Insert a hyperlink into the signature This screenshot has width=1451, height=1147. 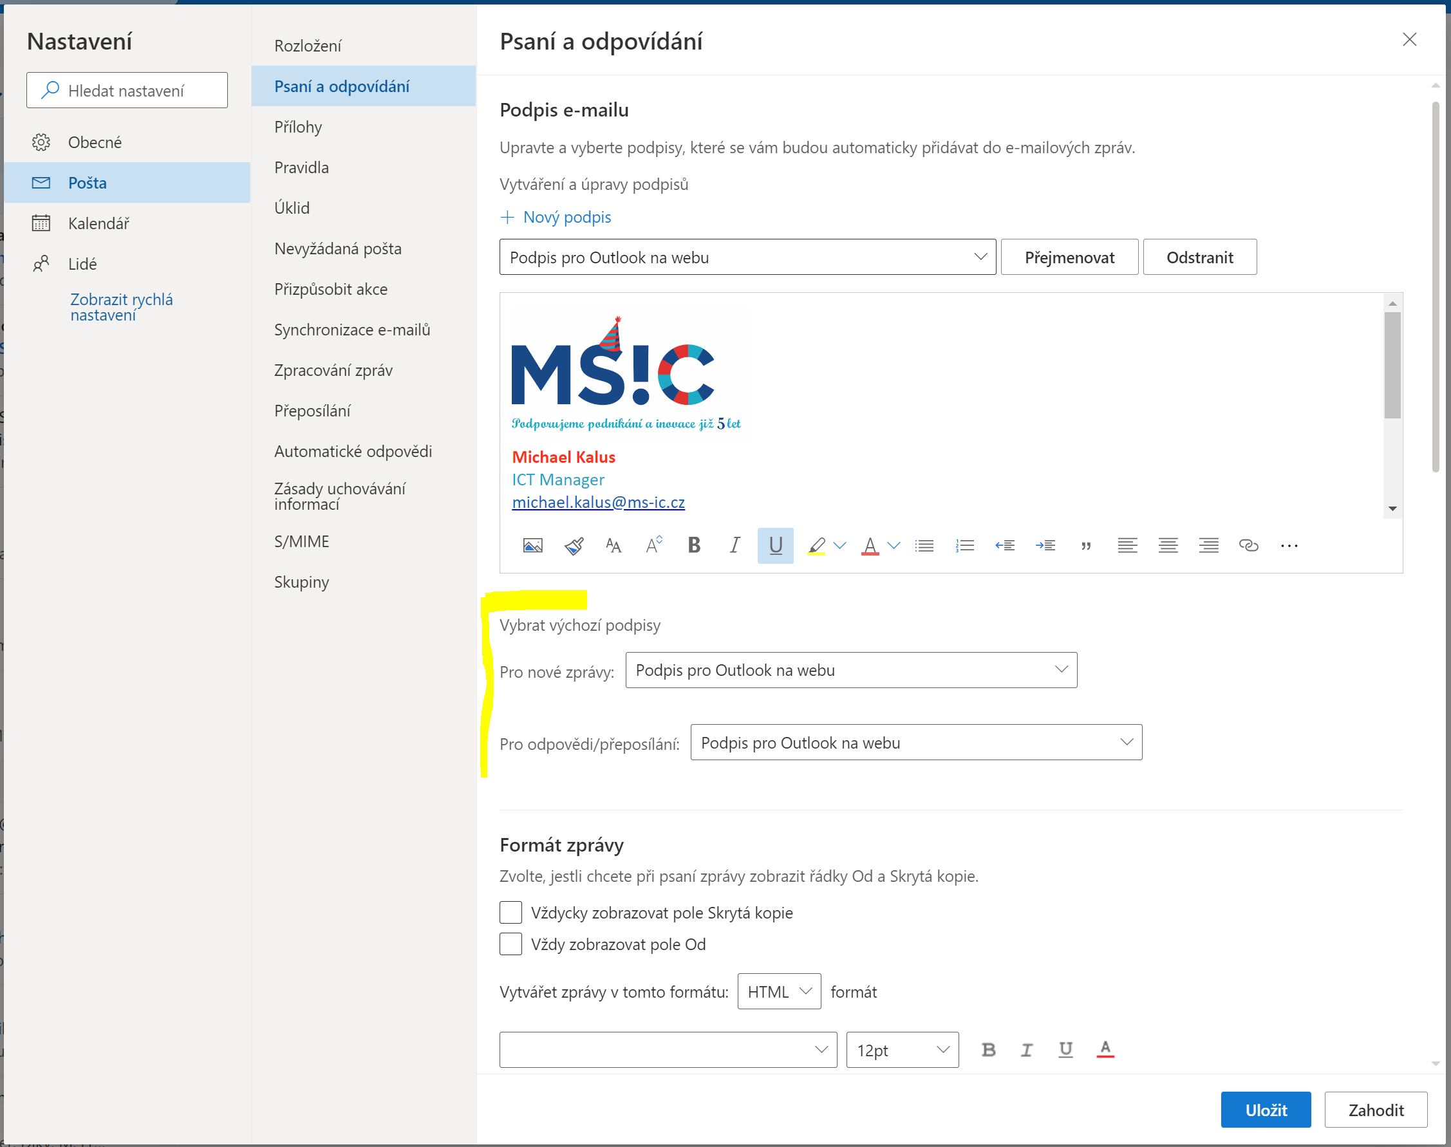(x=1249, y=545)
